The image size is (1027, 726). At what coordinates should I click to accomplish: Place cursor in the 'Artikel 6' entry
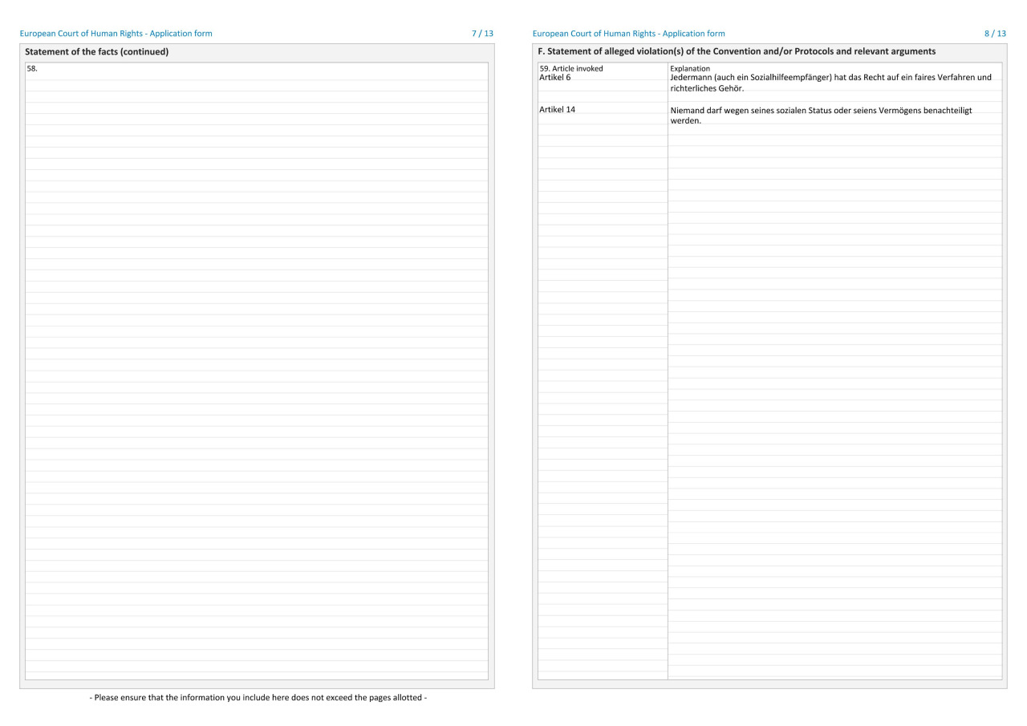coord(555,77)
